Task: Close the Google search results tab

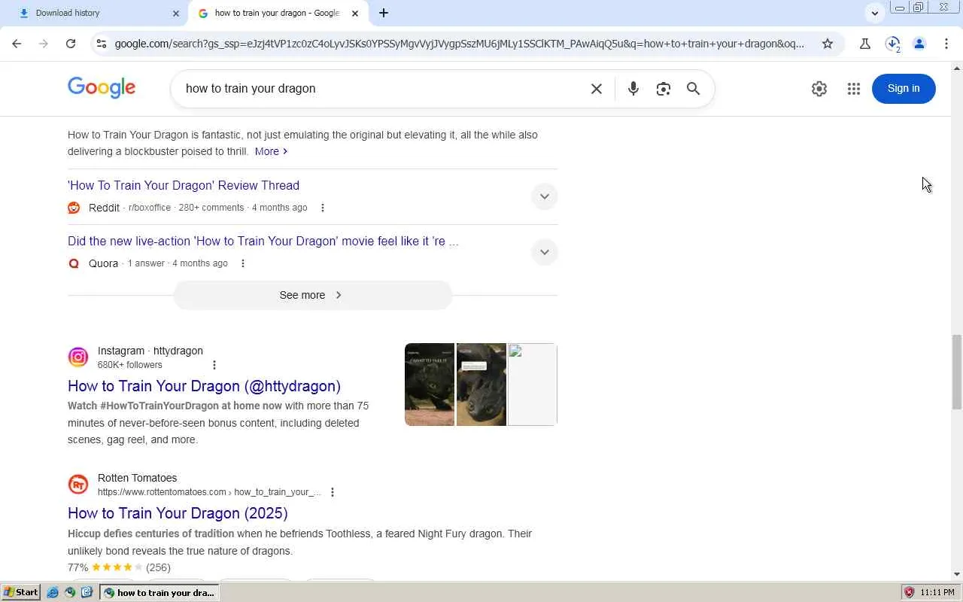Action: (x=355, y=13)
